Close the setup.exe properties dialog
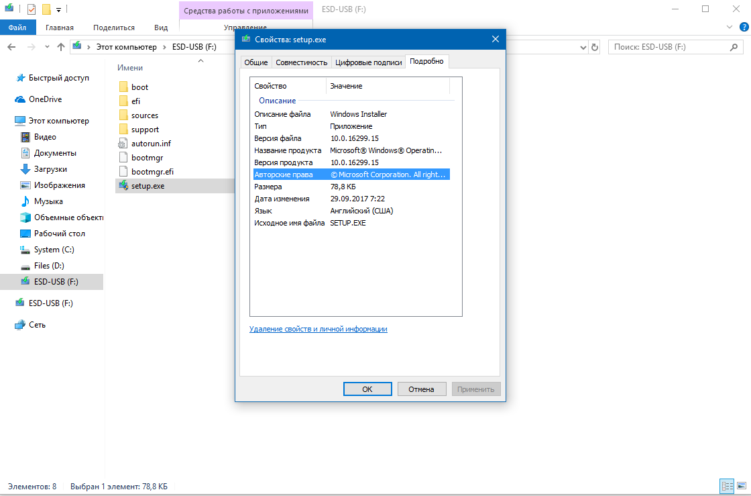 pyautogui.click(x=496, y=40)
